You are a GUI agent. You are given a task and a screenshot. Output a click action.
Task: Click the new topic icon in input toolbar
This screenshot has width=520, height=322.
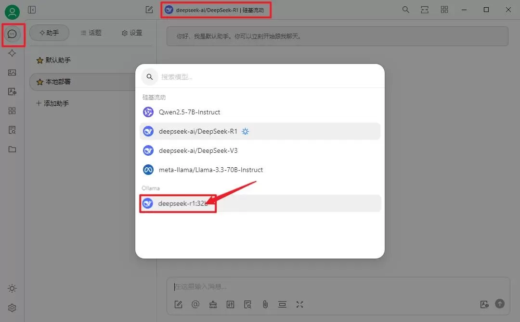[179, 305]
